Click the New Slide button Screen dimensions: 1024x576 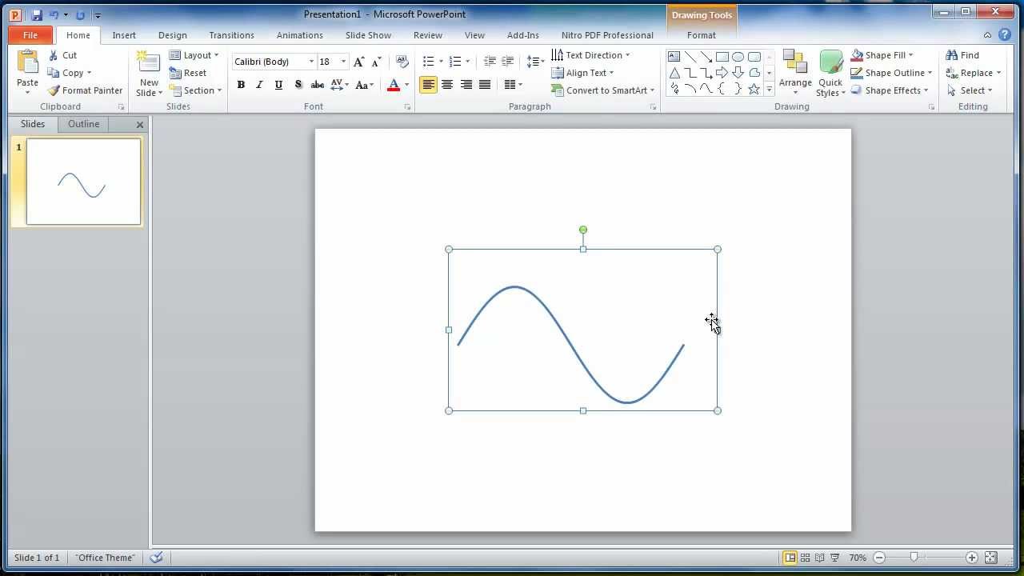point(148,72)
